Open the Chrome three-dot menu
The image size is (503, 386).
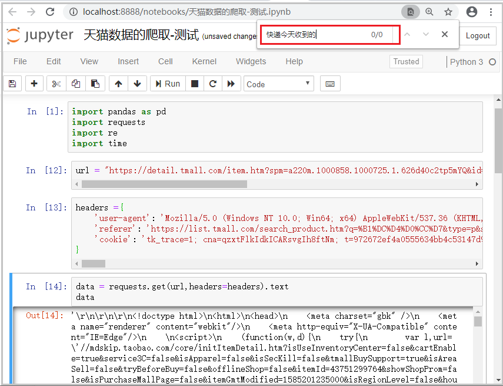[491, 12]
